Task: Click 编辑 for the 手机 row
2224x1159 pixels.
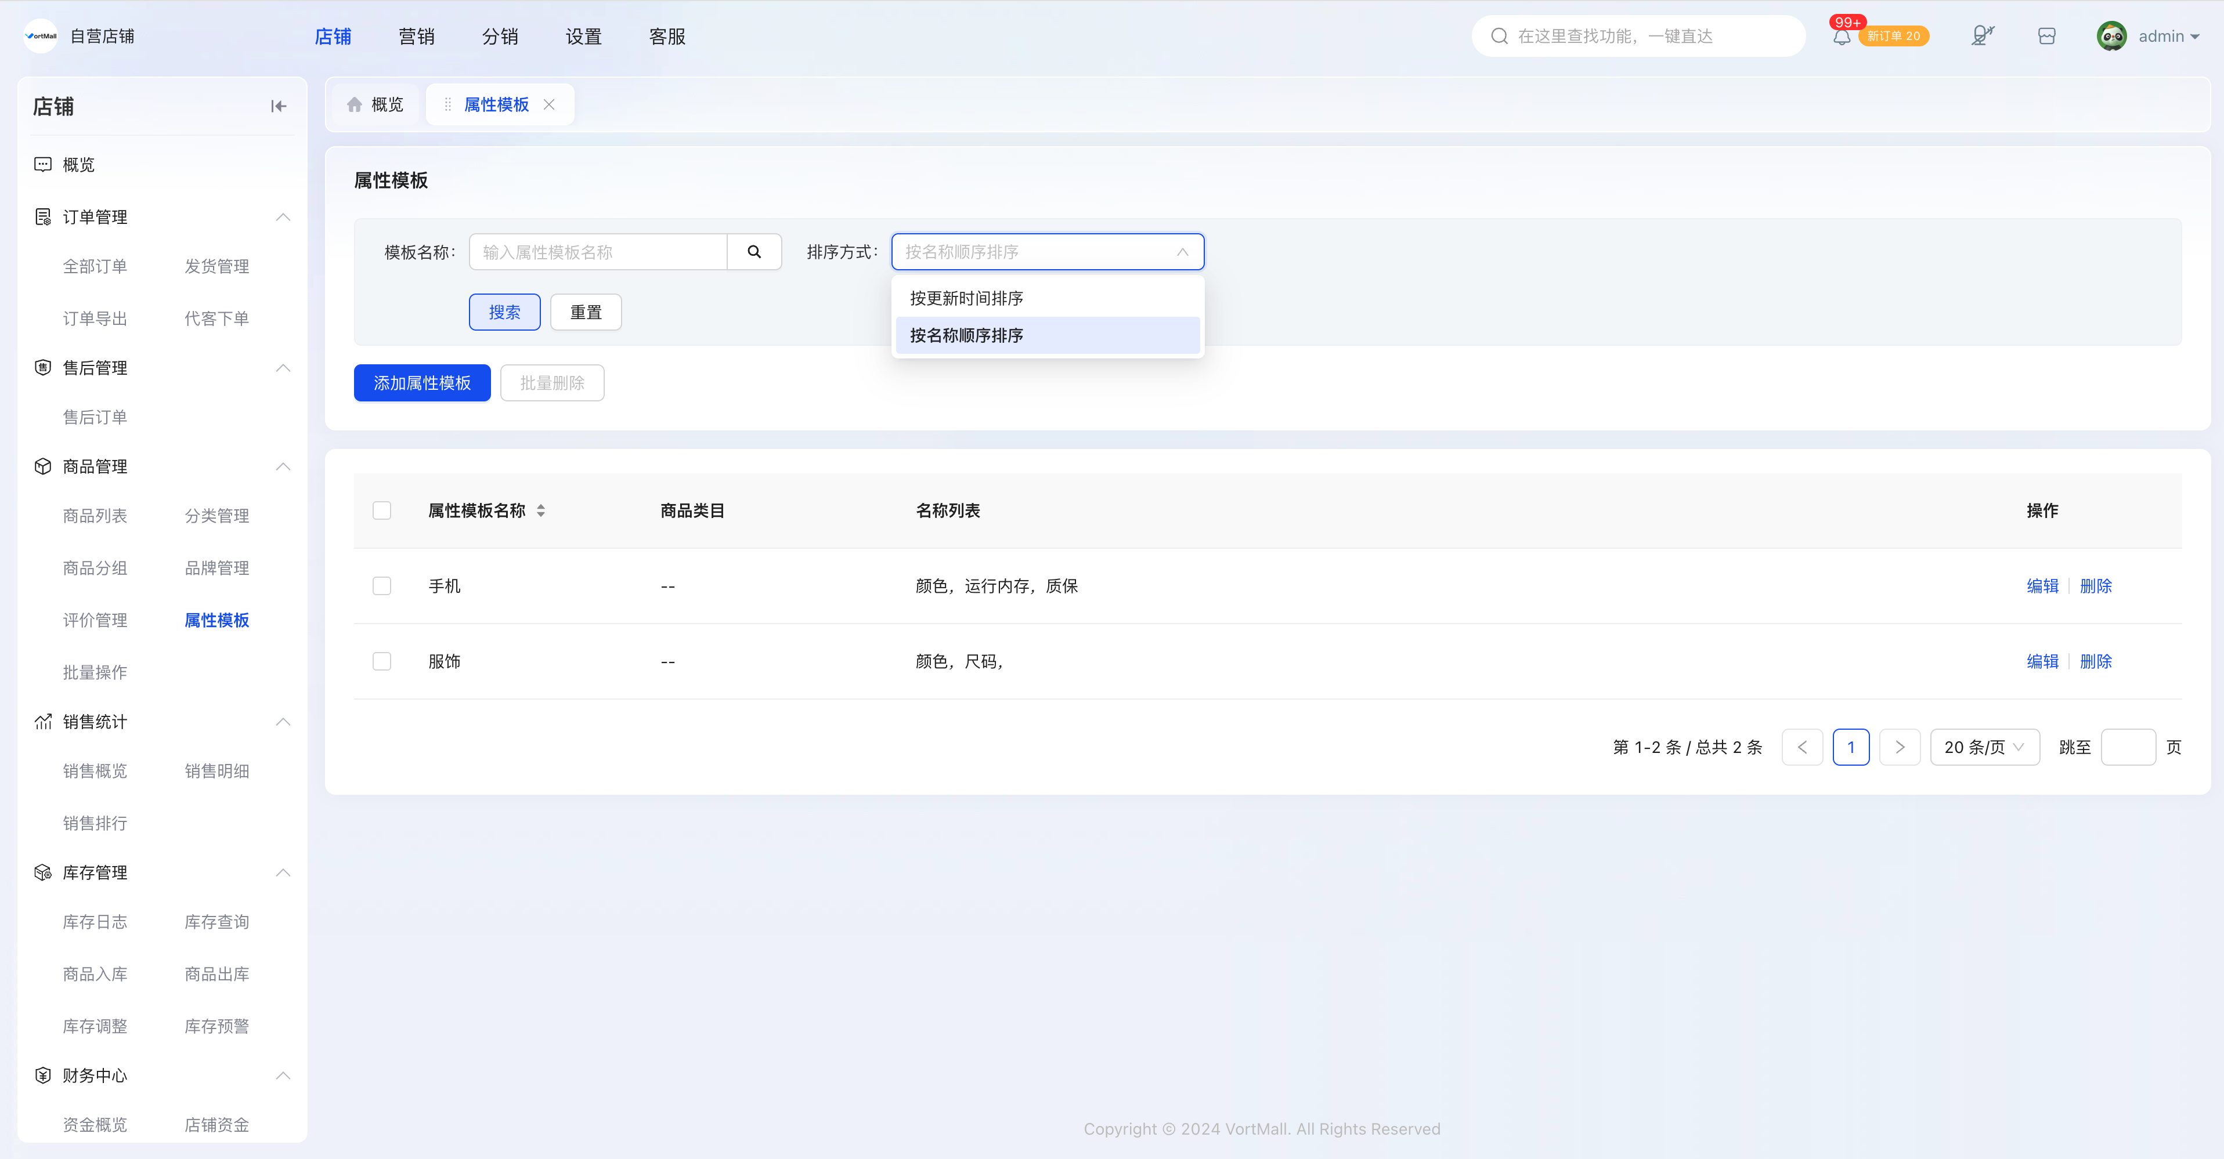Action: tap(2042, 586)
